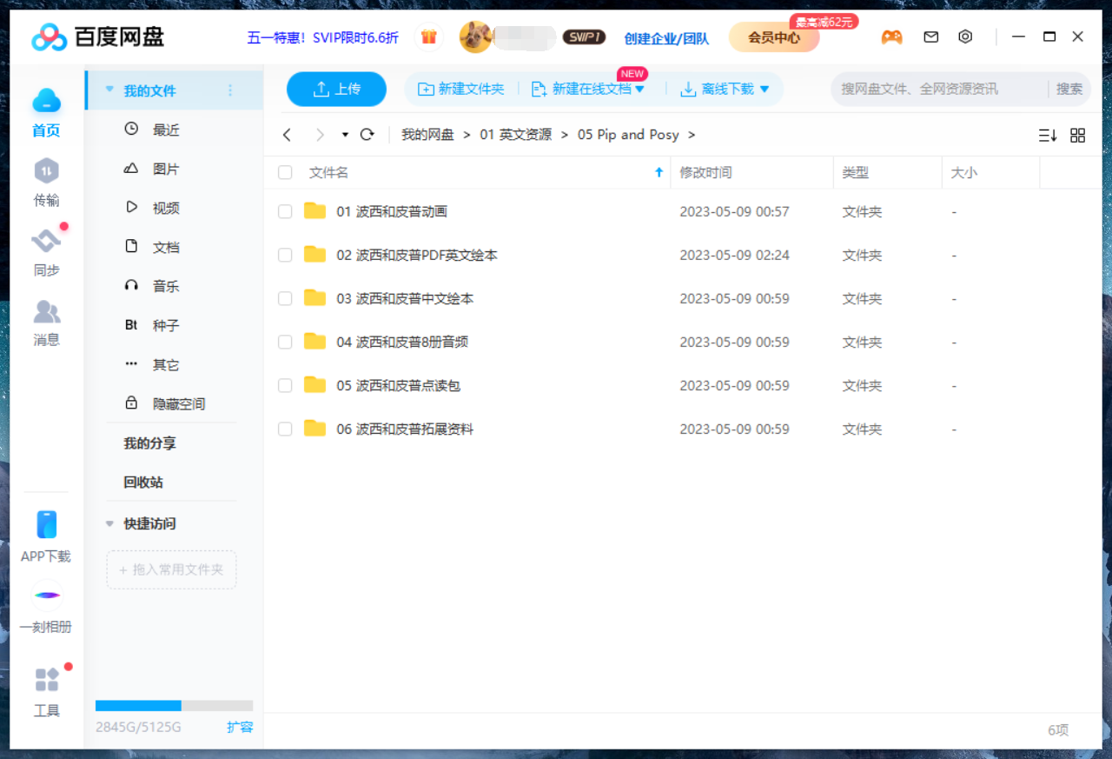Select the checkbox for 01 波西和皮普动画
This screenshot has width=1112, height=759.
pos(284,210)
